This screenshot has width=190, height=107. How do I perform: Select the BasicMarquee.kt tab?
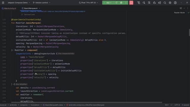(x=30, y=8)
